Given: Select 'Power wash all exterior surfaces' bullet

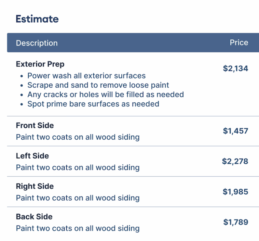Looking at the screenshot, I should tap(86, 76).
